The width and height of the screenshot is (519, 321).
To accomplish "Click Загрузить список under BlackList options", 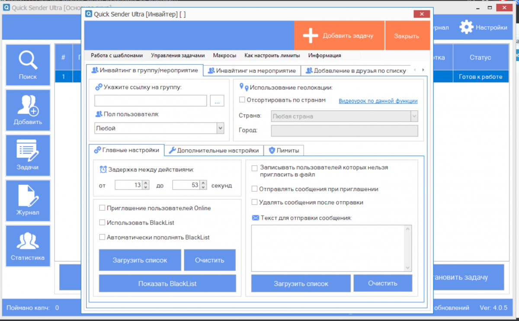I will [140, 260].
